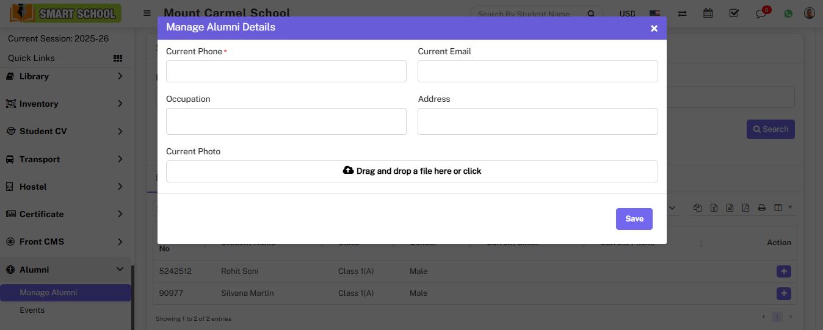Select Manage Alumni menu item
This screenshot has height=330, width=823.
(48, 293)
